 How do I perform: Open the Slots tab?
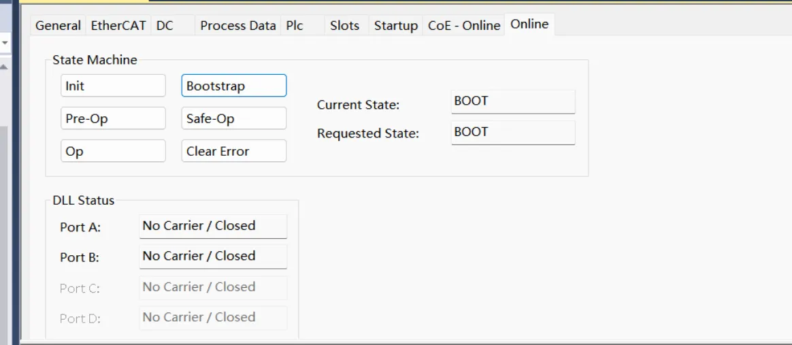[346, 26]
